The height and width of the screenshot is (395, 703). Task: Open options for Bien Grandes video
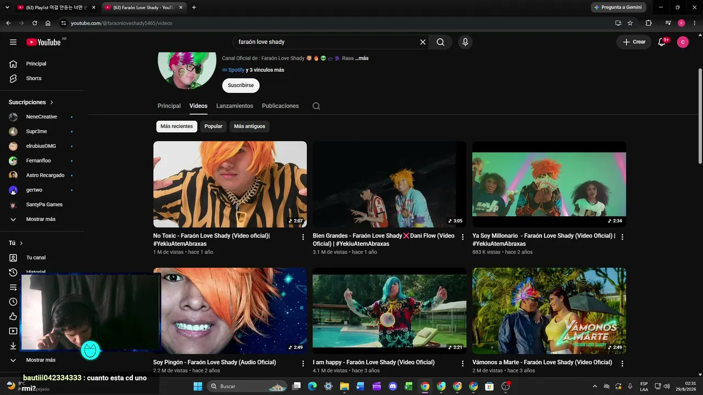point(462,237)
